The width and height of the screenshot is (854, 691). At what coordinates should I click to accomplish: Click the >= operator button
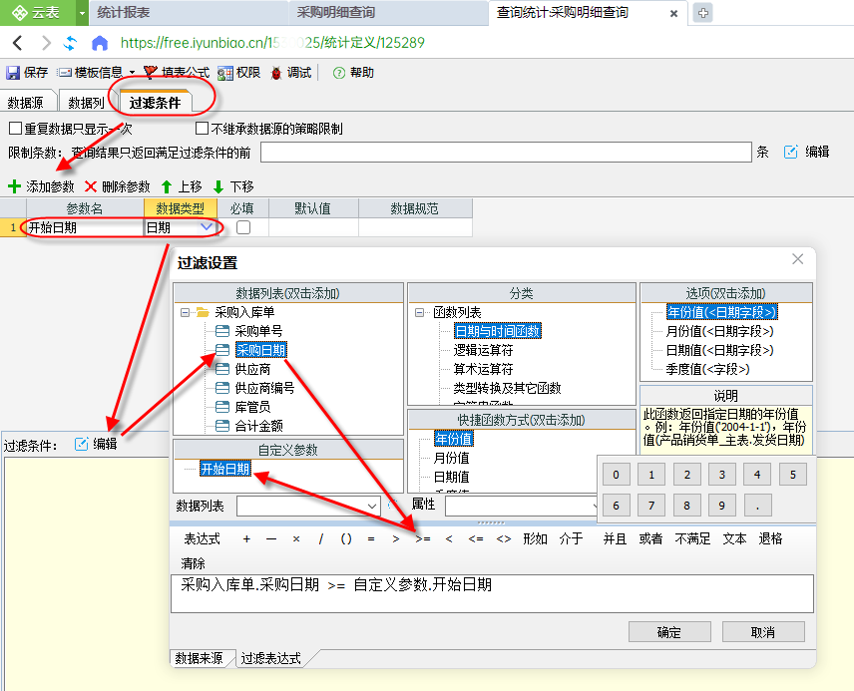pos(423,539)
